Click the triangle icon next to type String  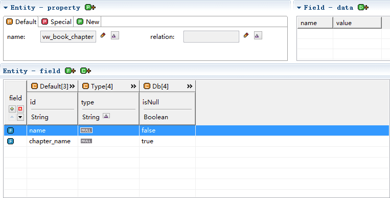click(x=106, y=116)
